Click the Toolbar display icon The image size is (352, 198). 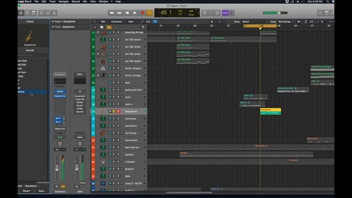pyautogui.click(x=34, y=13)
